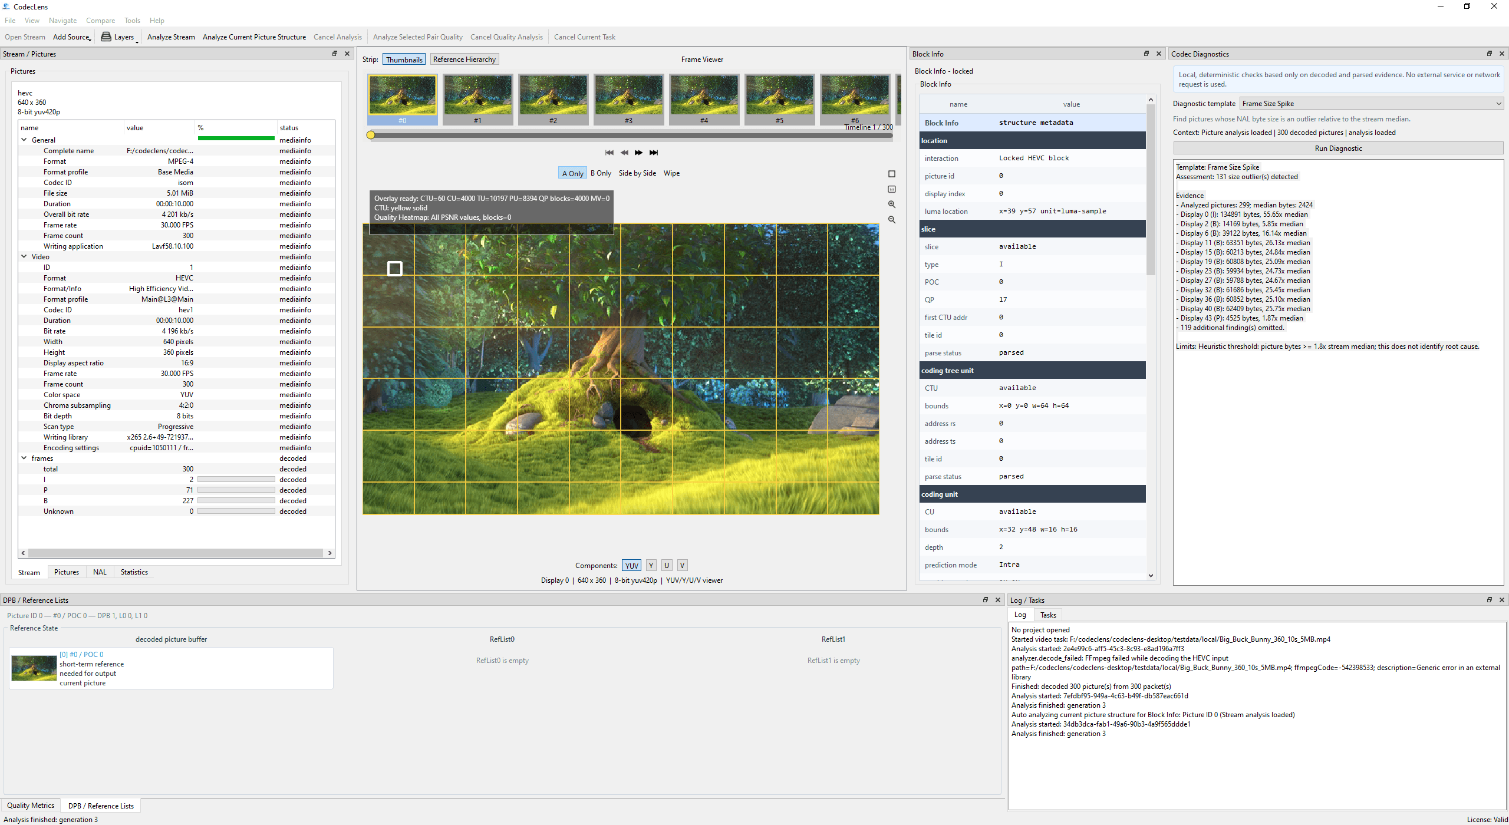Float the Codec Diagnostics panel
The width and height of the screenshot is (1509, 825).
click(1490, 54)
